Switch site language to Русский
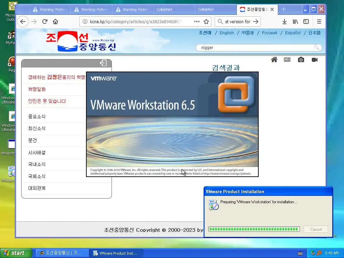Viewport: 344px width, 258px height. pyautogui.click(x=269, y=33)
